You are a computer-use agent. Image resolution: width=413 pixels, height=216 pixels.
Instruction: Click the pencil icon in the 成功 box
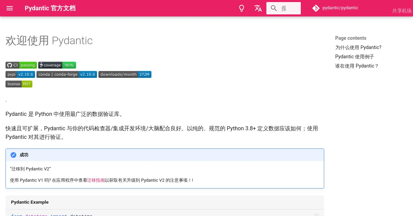(13, 155)
